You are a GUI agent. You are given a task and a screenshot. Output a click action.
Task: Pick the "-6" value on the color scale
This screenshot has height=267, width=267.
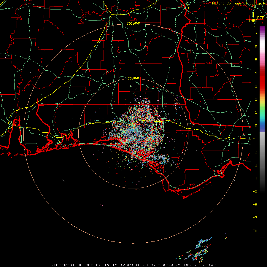point(255,205)
